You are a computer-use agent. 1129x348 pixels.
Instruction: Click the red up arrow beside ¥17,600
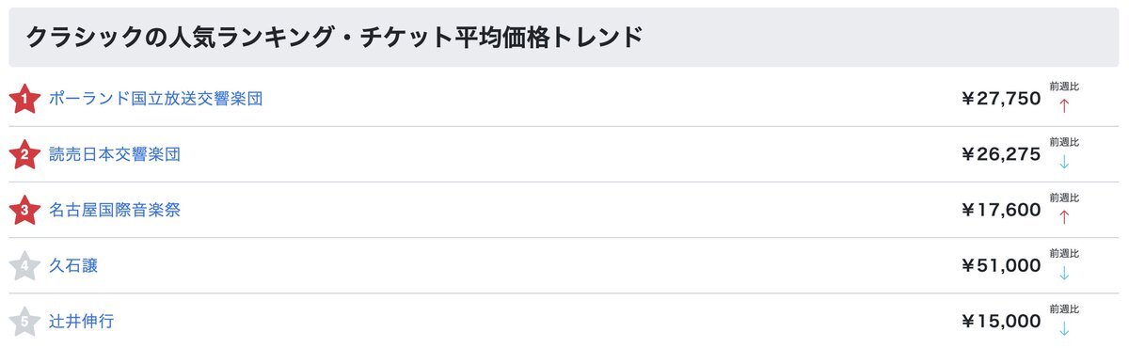point(1064,217)
